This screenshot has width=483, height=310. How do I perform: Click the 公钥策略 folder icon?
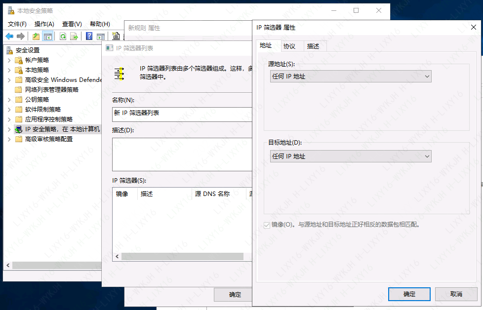pyautogui.click(x=19, y=99)
